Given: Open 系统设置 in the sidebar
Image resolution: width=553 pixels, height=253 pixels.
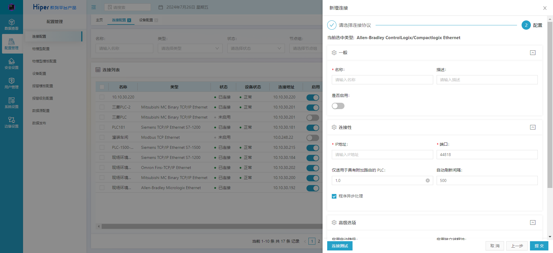Looking at the screenshot, I should [12, 103].
